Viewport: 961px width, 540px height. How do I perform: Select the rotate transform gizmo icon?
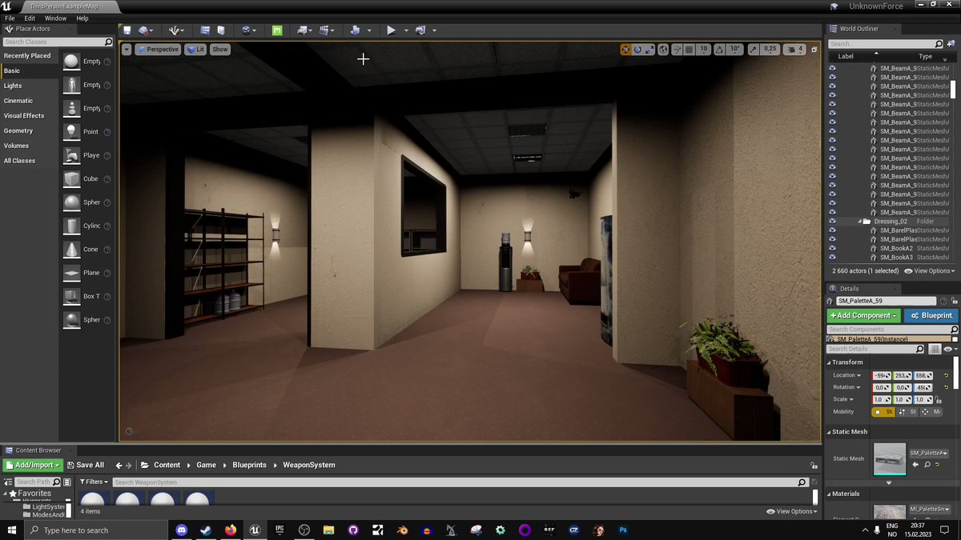637,49
